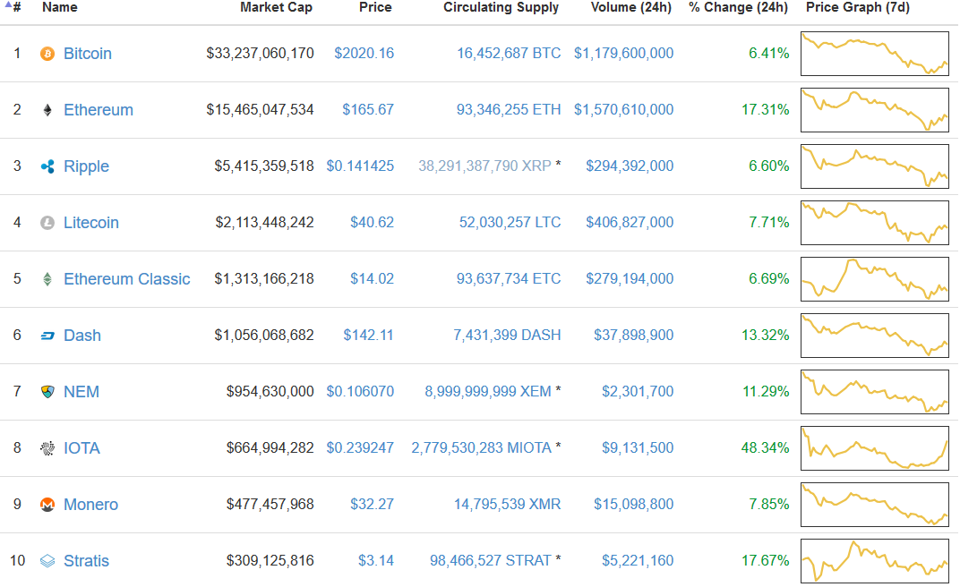Open Litecoin 7-day price graph thumbnail
This screenshot has width=960, height=587.
tap(874, 223)
